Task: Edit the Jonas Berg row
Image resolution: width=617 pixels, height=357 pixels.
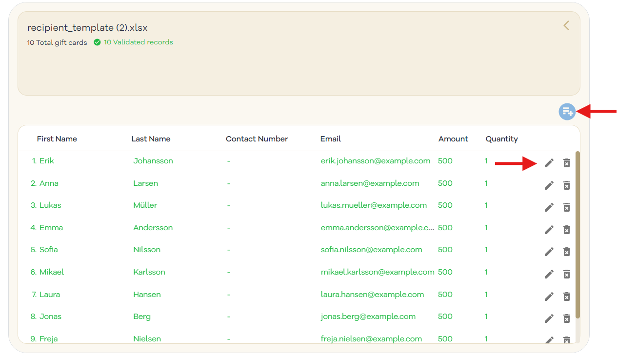Action: pyautogui.click(x=549, y=318)
